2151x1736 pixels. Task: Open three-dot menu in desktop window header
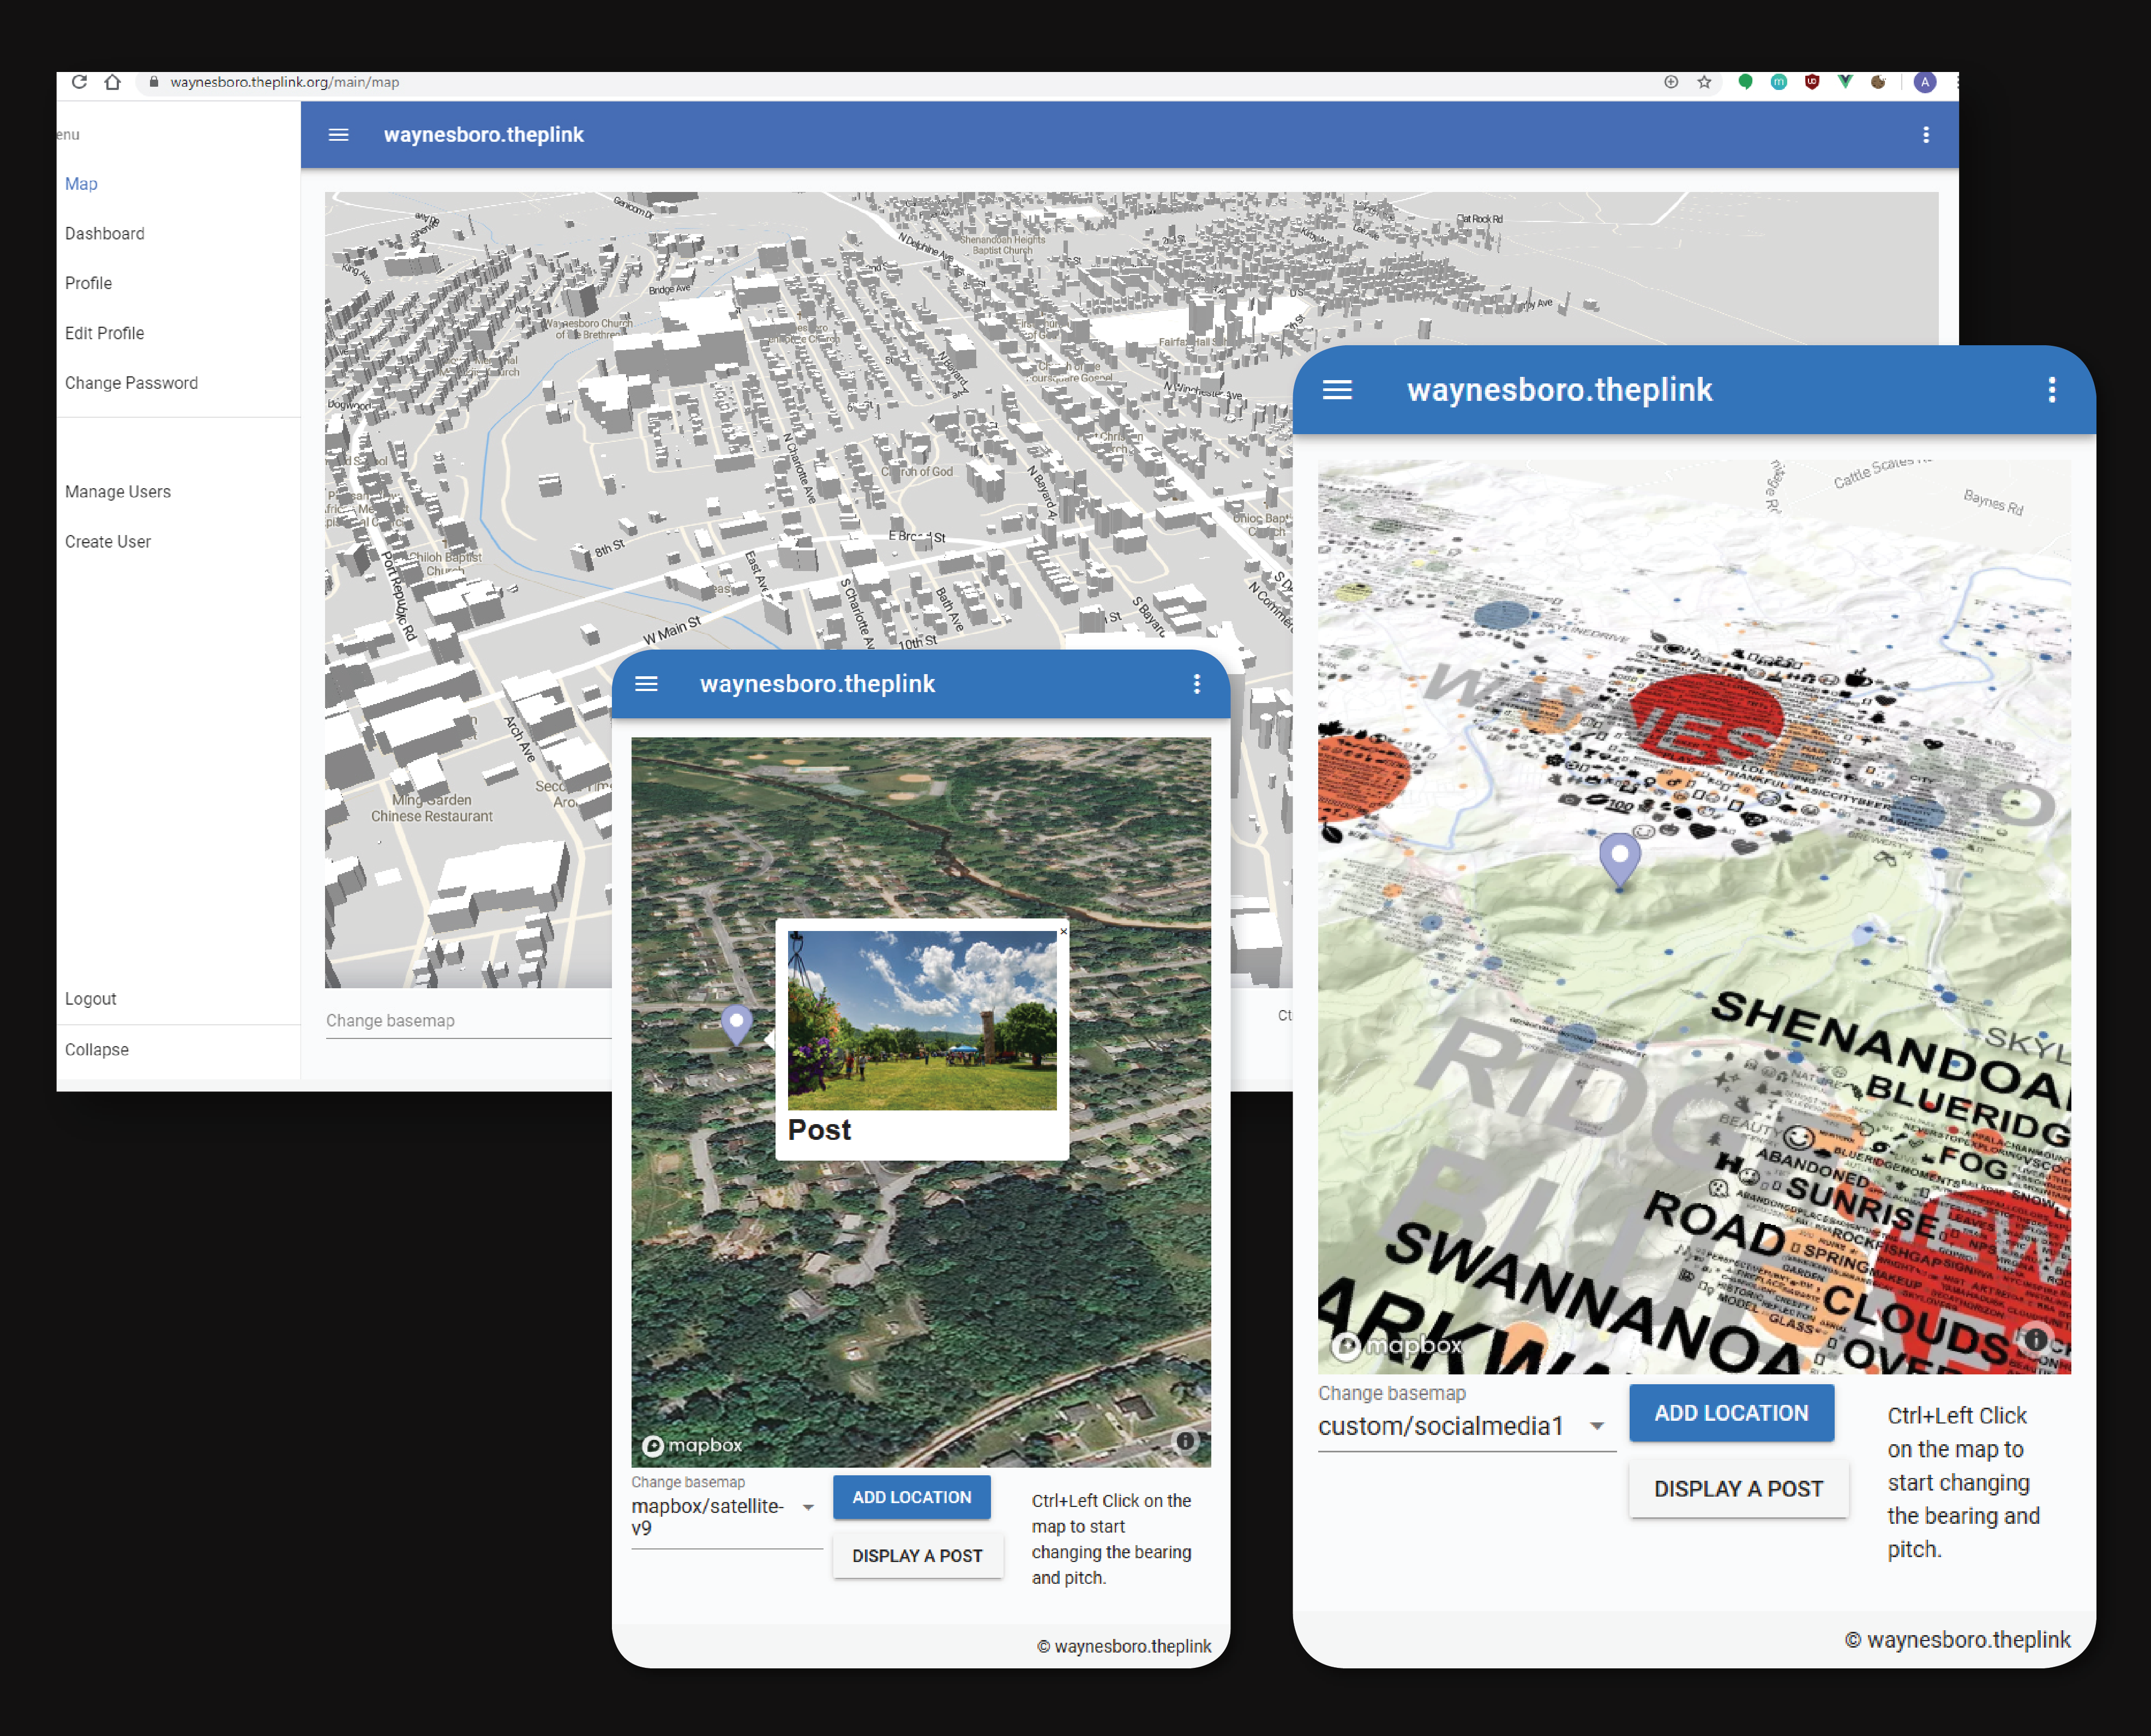coord(1926,135)
